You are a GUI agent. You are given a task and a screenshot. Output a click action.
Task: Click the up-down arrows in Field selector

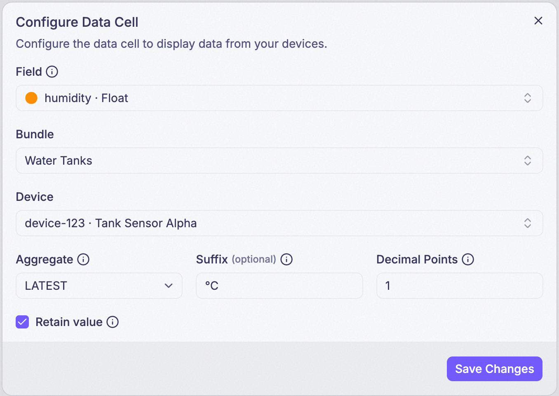pos(528,98)
